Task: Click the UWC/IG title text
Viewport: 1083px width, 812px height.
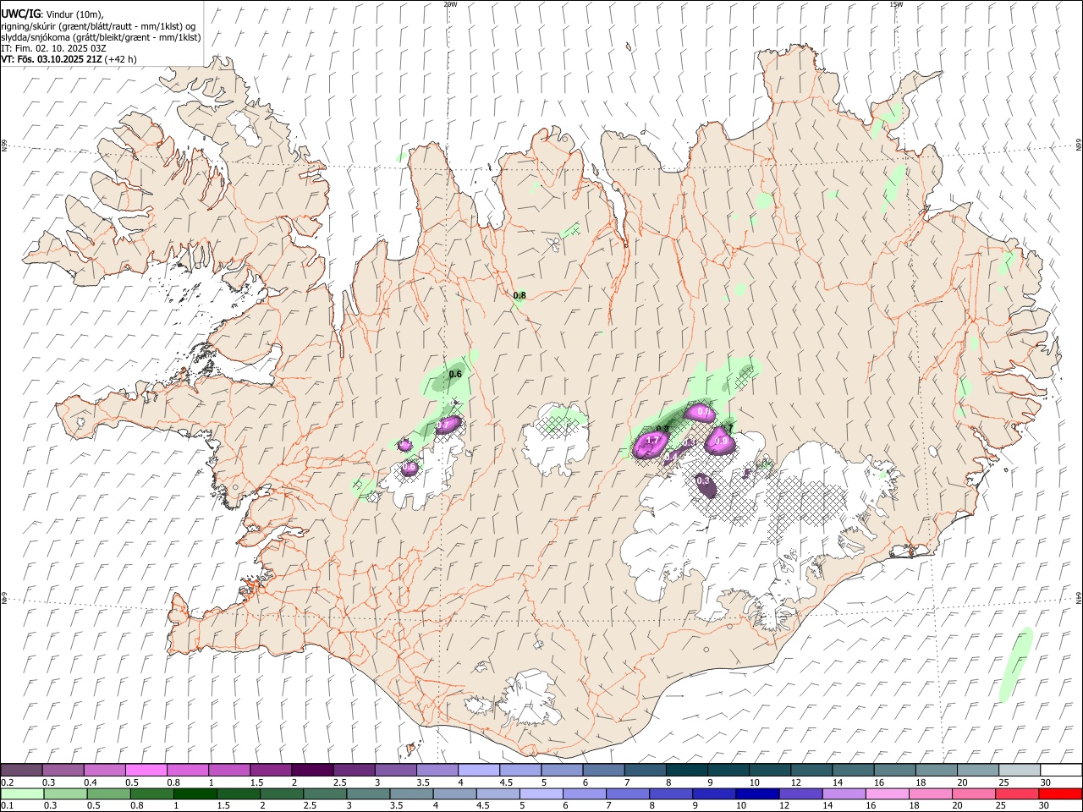Action: point(20,14)
